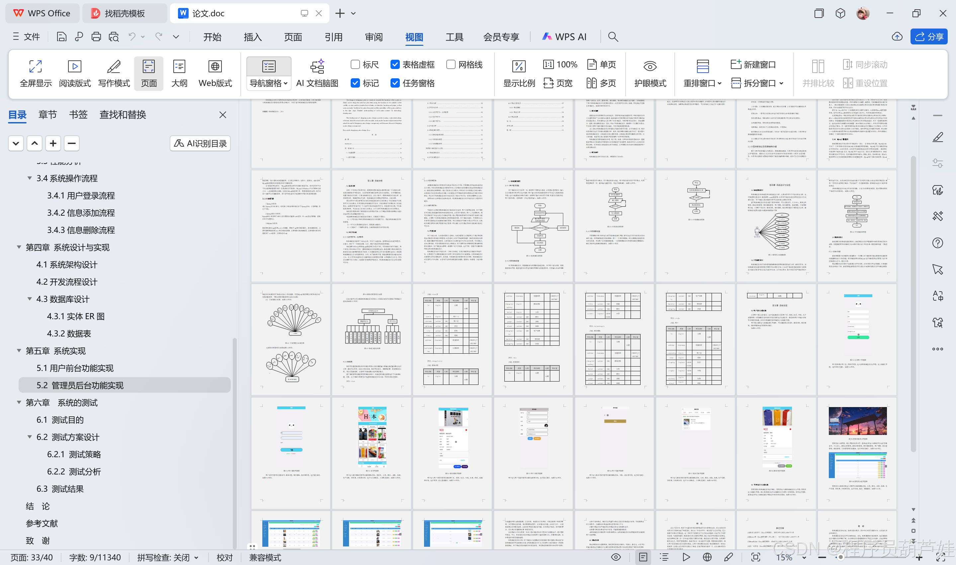Screen dimensions: 956x565
Task: Click the zoom-out minus button in status bar
Action: pyautogui.click(x=822, y=557)
